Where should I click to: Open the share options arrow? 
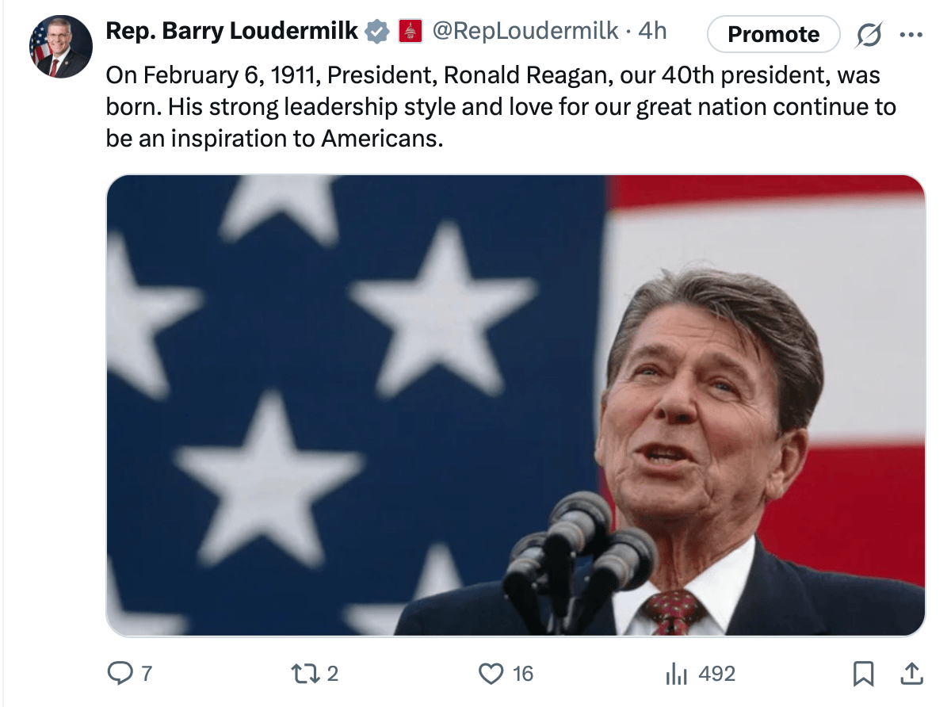912,674
